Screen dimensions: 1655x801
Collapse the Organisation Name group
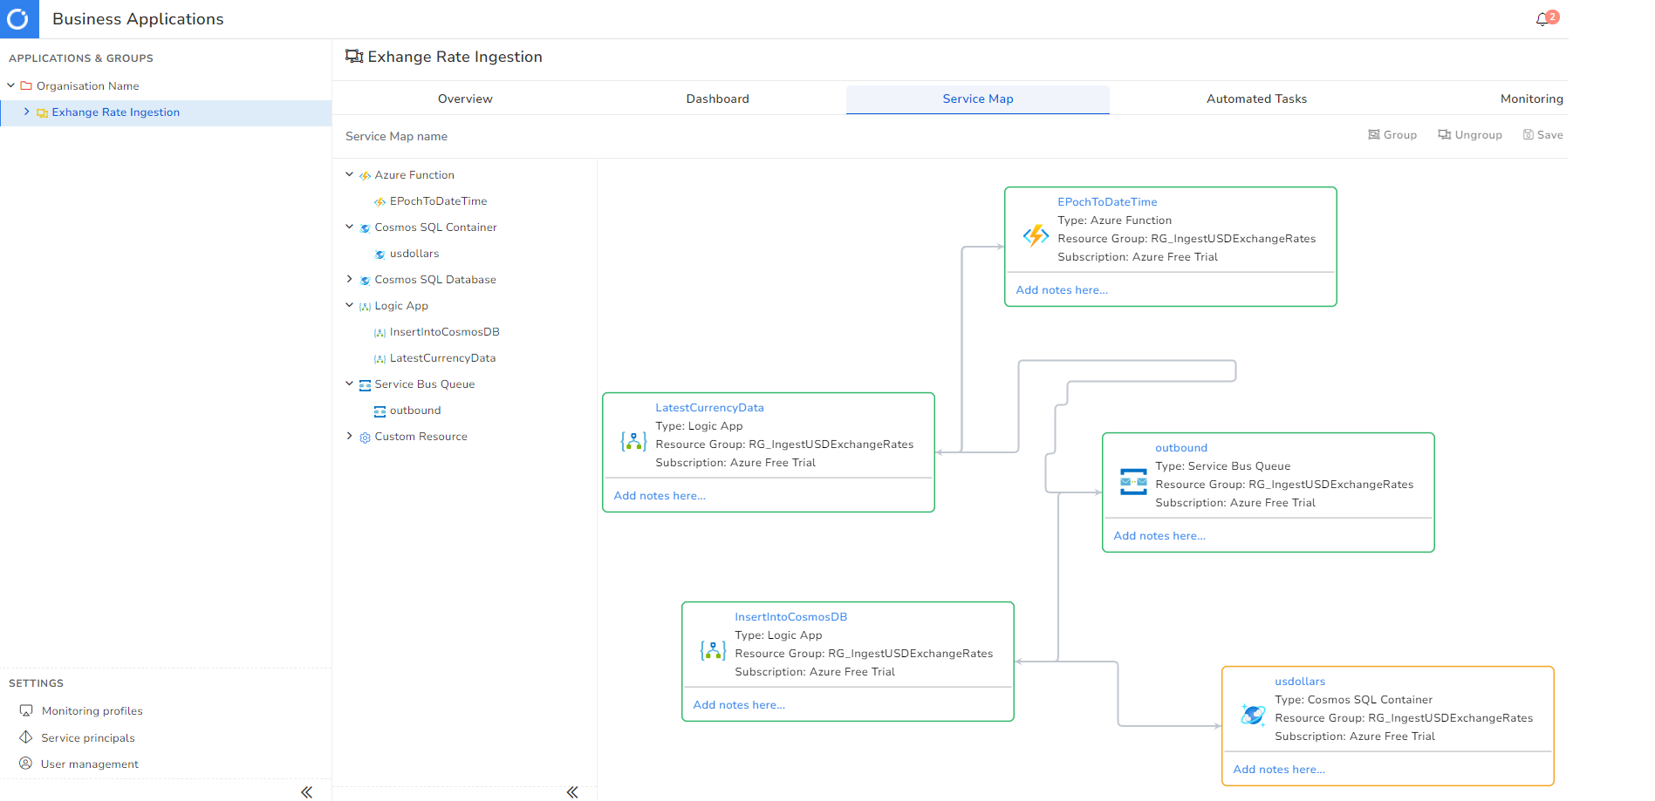[11, 85]
